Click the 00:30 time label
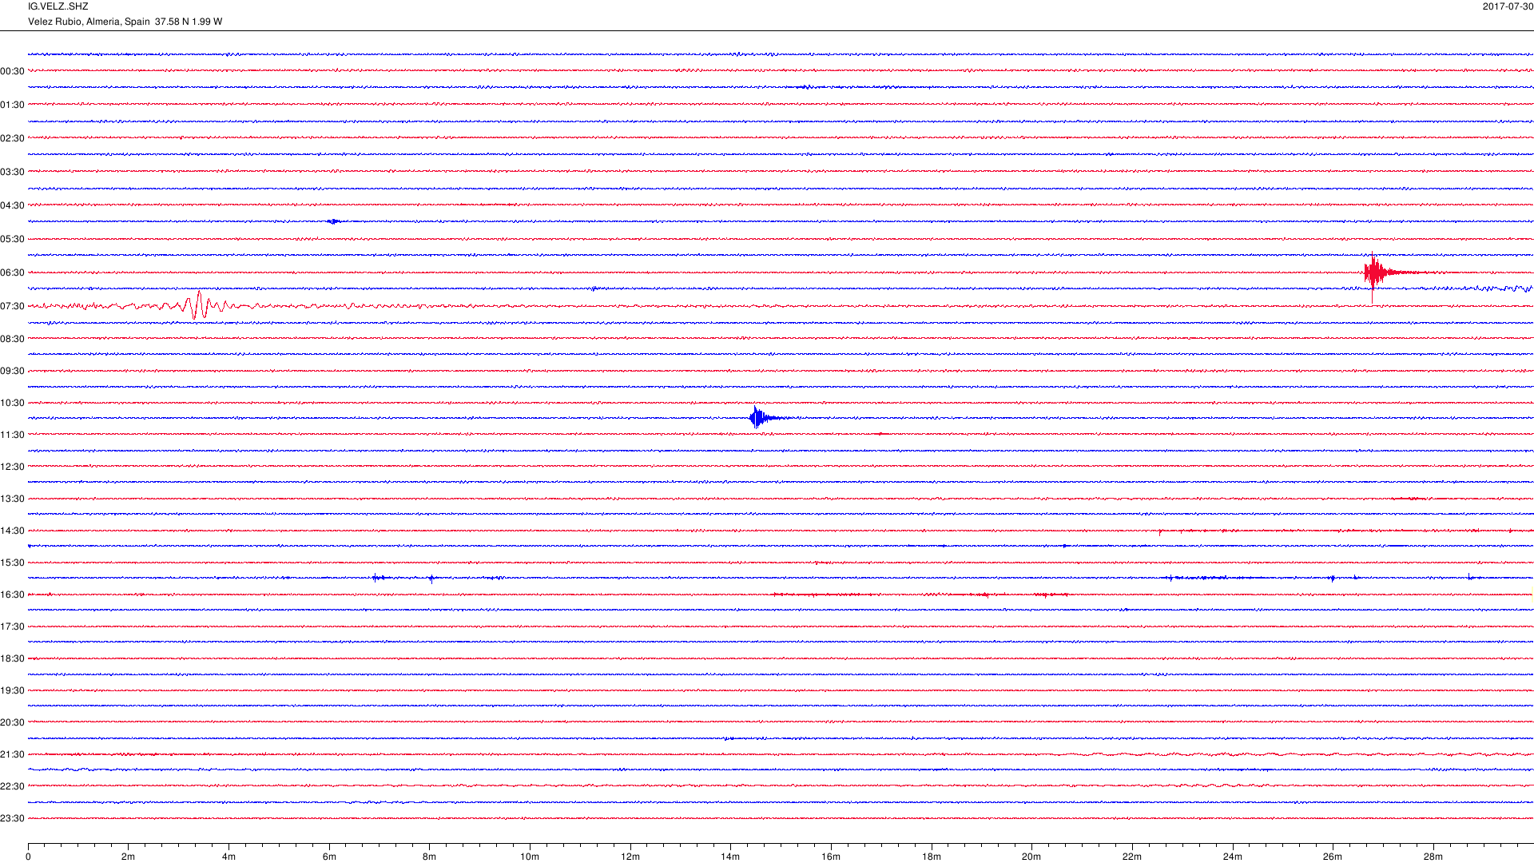Image resolution: width=1534 pixels, height=863 pixels. click(x=12, y=71)
